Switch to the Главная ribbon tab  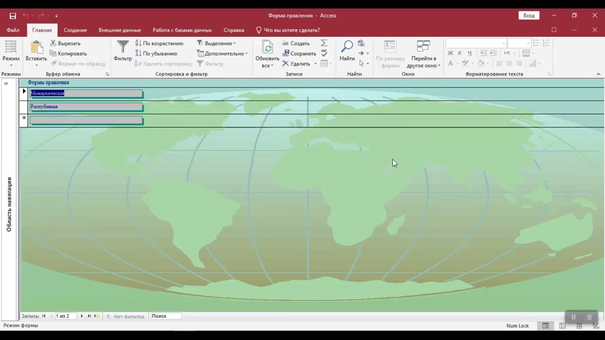42,30
